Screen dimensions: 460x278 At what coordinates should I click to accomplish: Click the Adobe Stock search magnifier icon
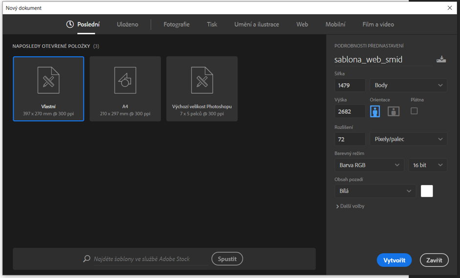point(87,259)
